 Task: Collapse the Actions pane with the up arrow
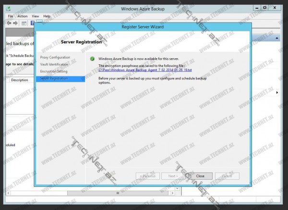point(276,38)
